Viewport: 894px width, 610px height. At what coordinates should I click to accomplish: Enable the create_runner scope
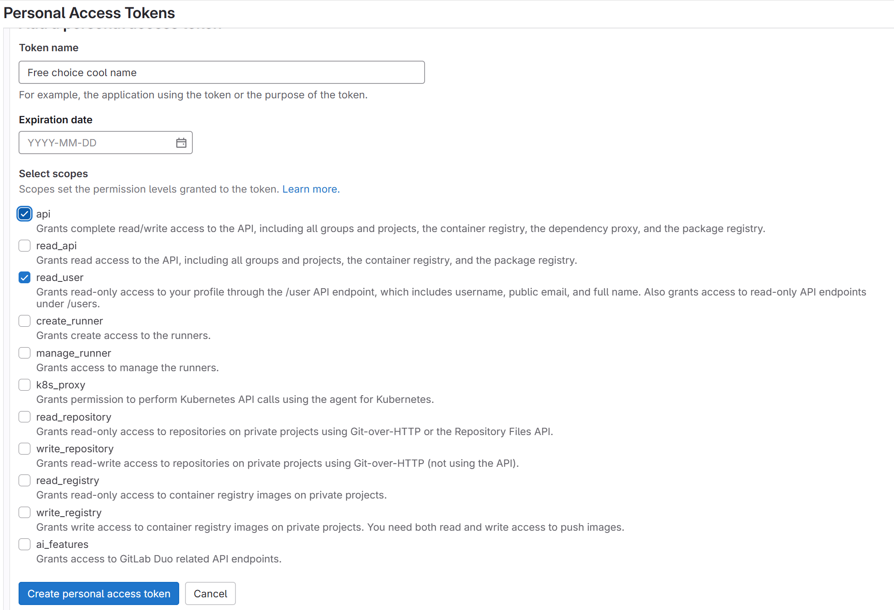tap(24, 320)
